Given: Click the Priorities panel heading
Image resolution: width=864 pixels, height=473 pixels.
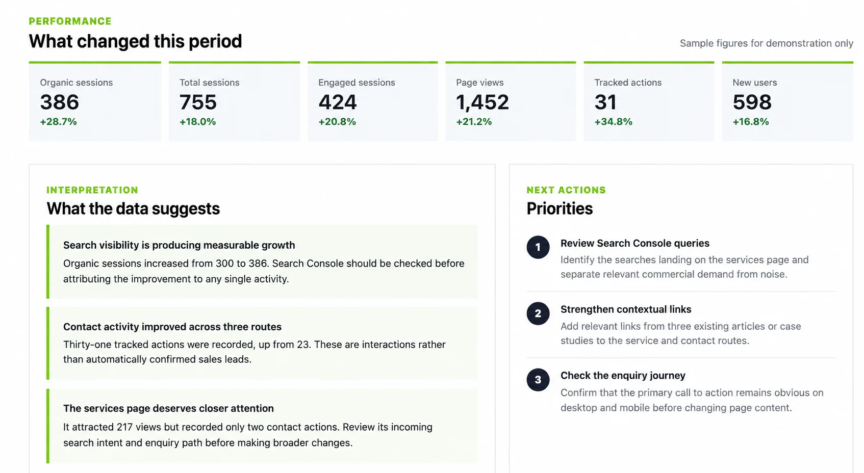Looking at the screenshot, I should pyautogui.click(x=560, y=208).
